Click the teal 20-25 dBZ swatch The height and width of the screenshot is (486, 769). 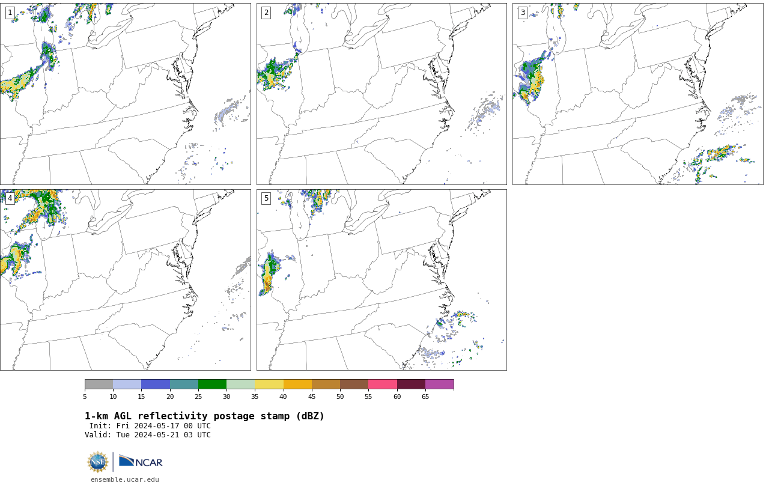(184, 384)
